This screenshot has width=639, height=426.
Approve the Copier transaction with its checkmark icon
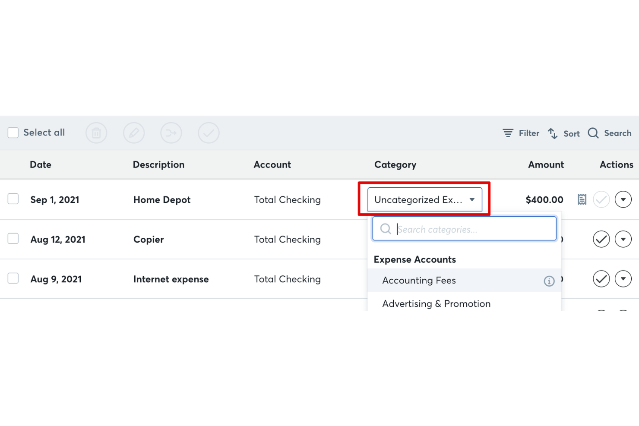click(601, 239)
